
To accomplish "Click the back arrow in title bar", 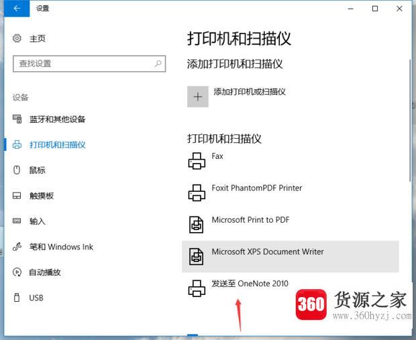I will coord(17,9).
